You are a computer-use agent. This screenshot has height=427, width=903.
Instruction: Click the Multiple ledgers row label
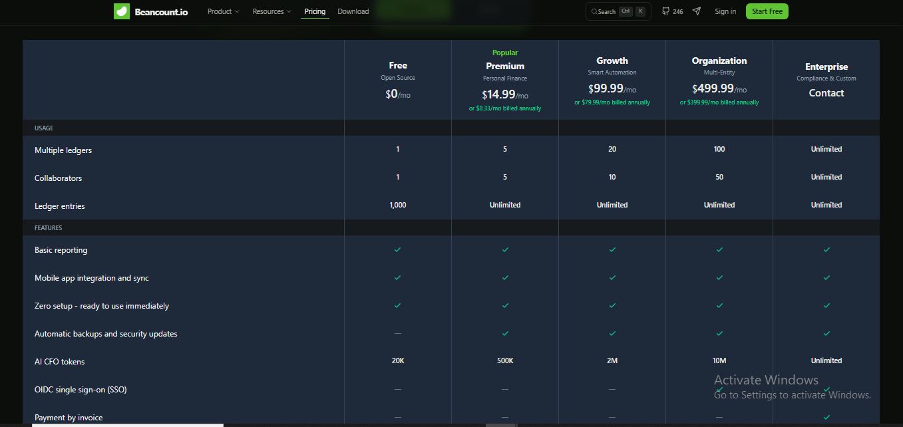(x=63, y=150)
